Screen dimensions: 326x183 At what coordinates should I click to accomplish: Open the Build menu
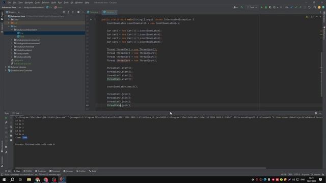pos(53,3)
